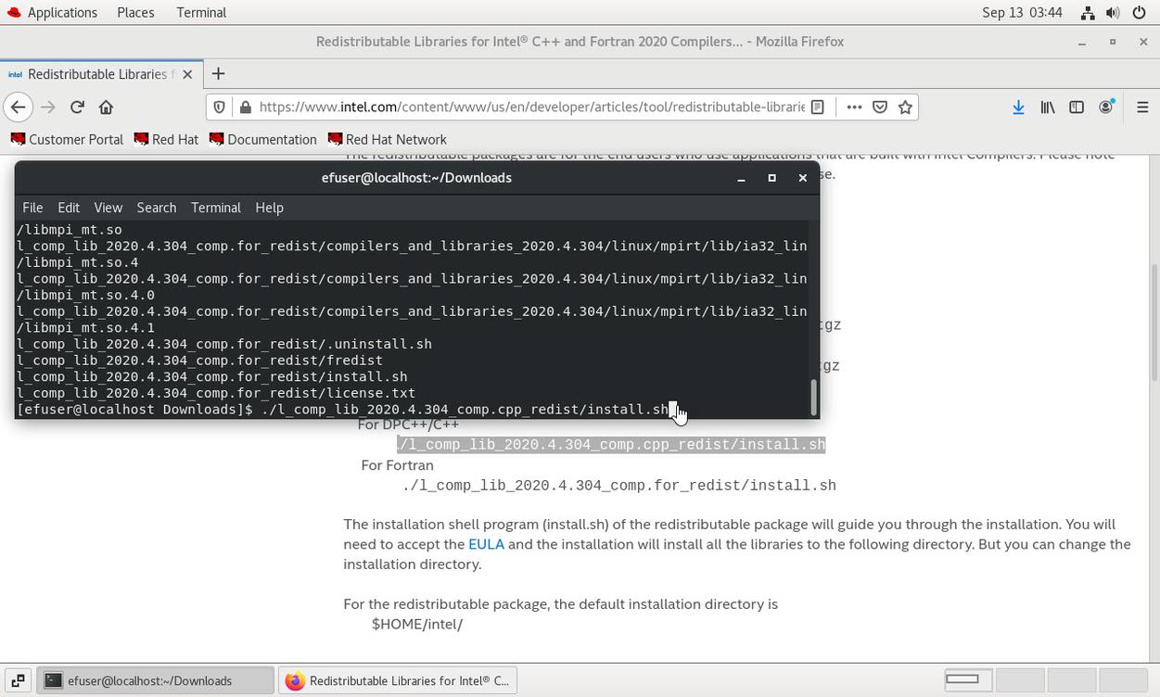Click the terminal window scrollbar

[814, 397]
